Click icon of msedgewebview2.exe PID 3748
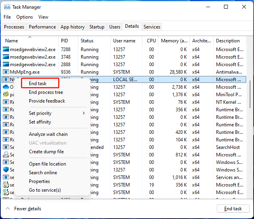Image resolution: width=254 pixels, height=219 pixels. pos(6,57)
